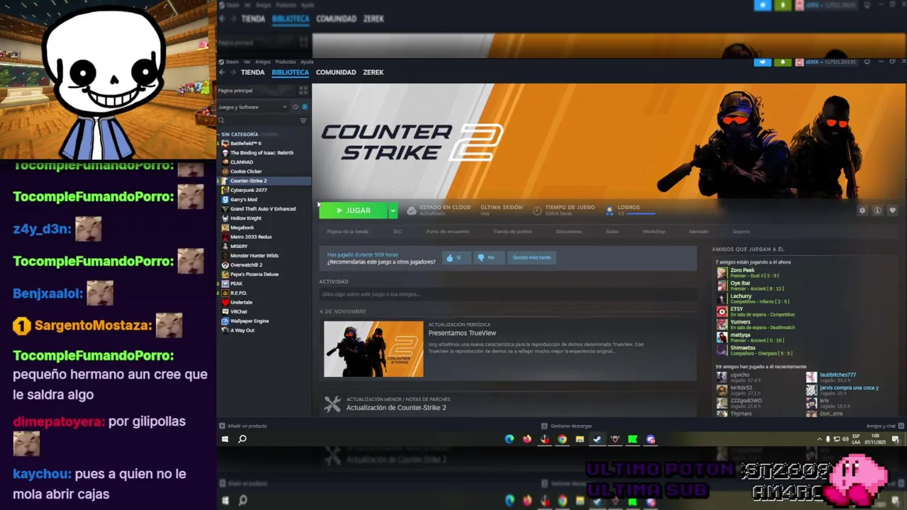Collapse the SIN CATEGORÍA library section
This screenshot has width=907, height=510.
click(240, 134)
